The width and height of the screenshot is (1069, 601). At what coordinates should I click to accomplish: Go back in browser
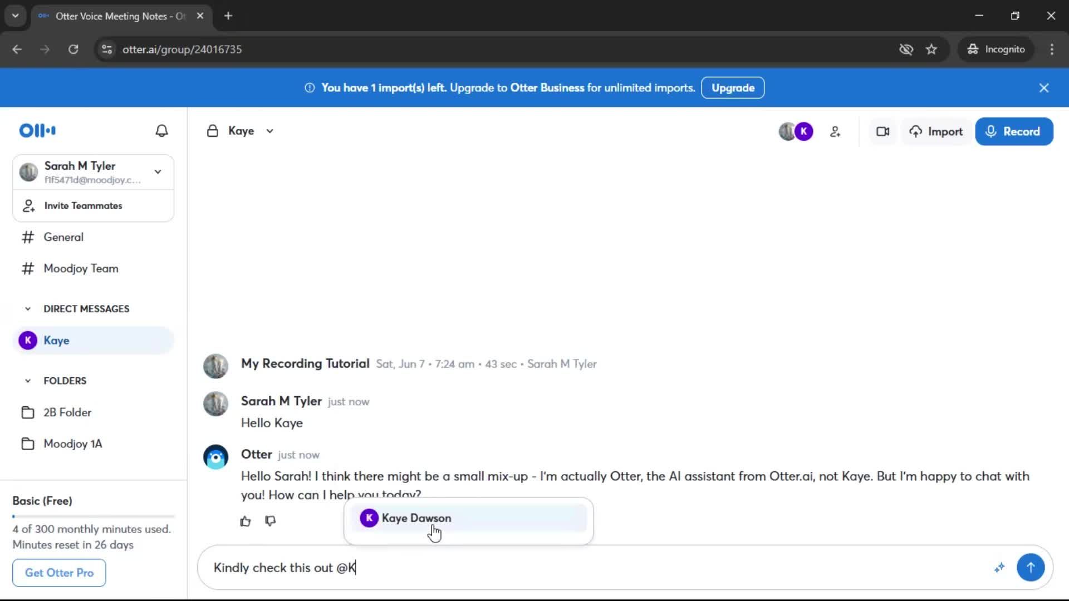click(17, 50)
